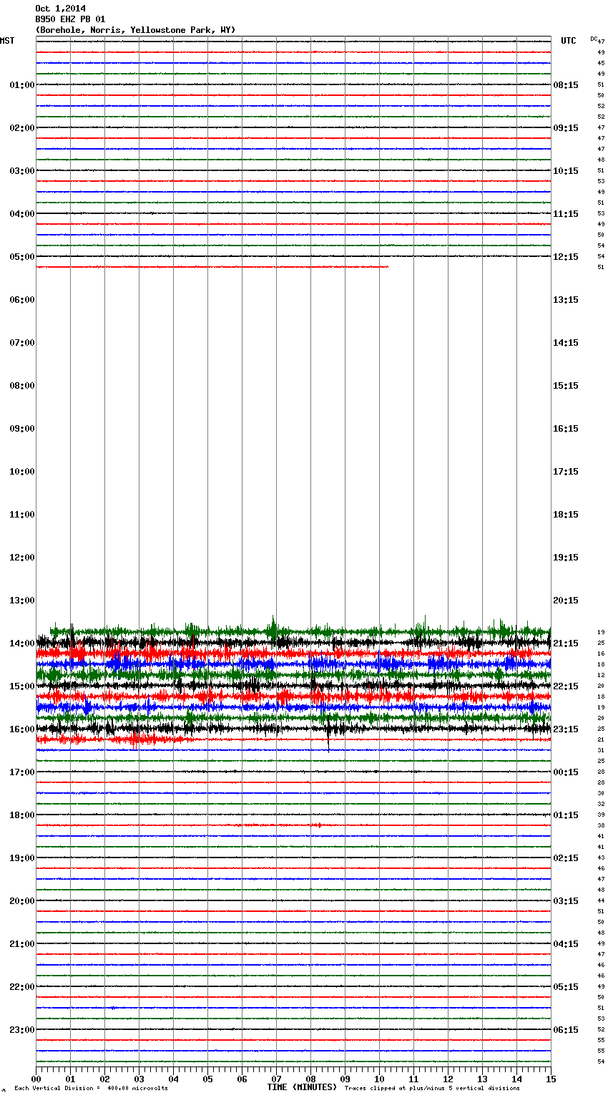Select the 20:00 MST time label
This screenshot has height=1098, width=608.
[x=22, y=901]
